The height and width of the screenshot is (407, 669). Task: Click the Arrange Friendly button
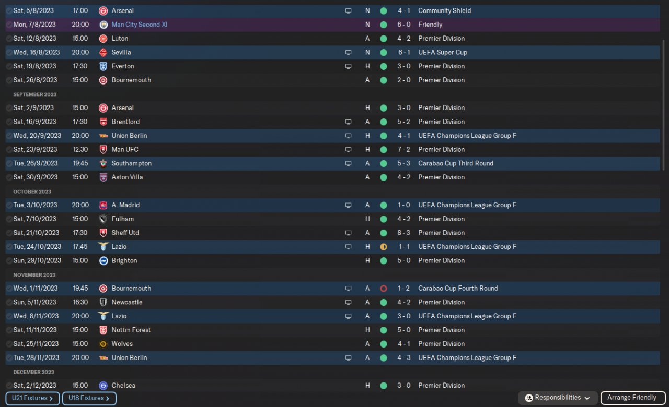631,398
